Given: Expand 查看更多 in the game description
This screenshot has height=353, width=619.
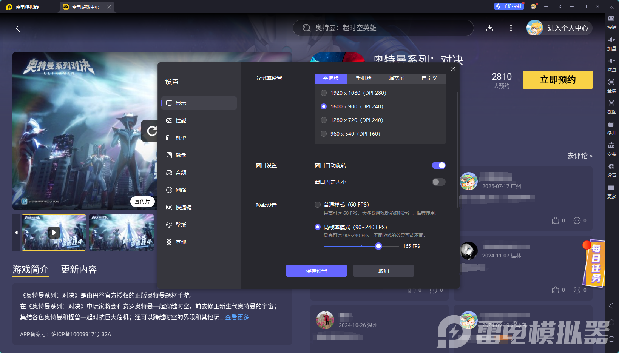Looking at the screenshot, I should pyautogui.click(x=237, y=317).
